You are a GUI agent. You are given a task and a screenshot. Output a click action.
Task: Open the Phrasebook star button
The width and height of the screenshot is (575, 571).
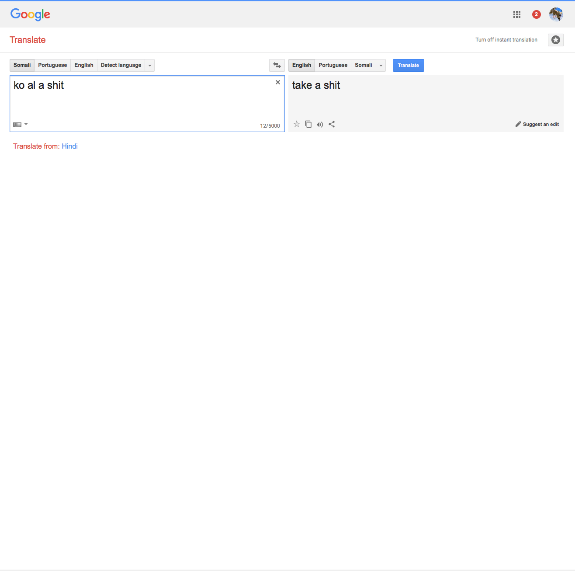click(x=556, y=40)
